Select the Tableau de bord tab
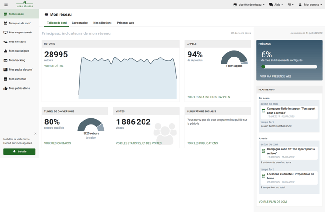Screen dimensions: 325x212 point(57,23)
